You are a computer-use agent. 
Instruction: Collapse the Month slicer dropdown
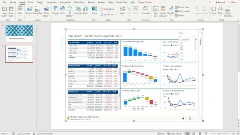(194, 36)
